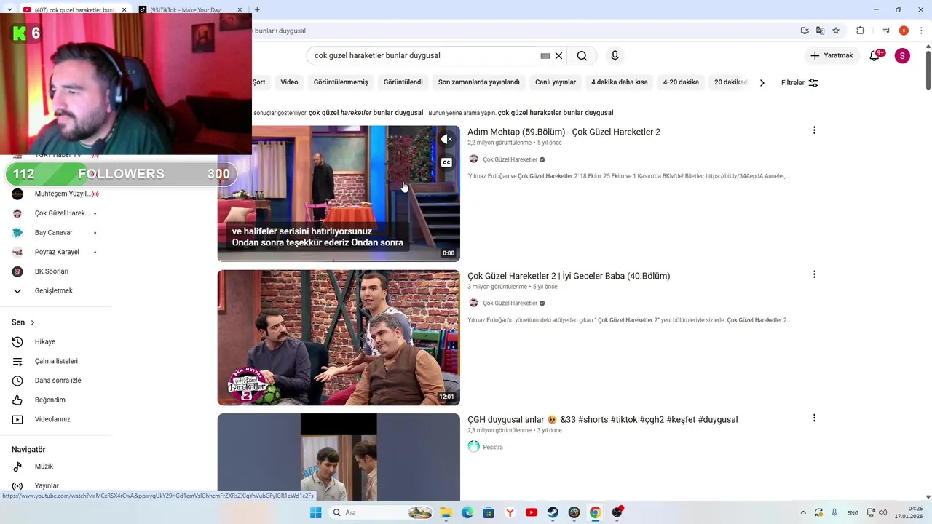Image resolution: width=932 pixels, height=524 pixels.
Task: Click the Yaratmak create button
Action: click(833, 55)
